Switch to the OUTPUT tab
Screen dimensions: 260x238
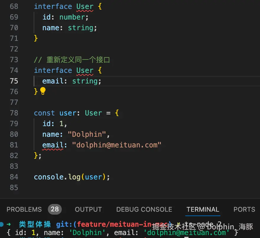click(88, 209)
